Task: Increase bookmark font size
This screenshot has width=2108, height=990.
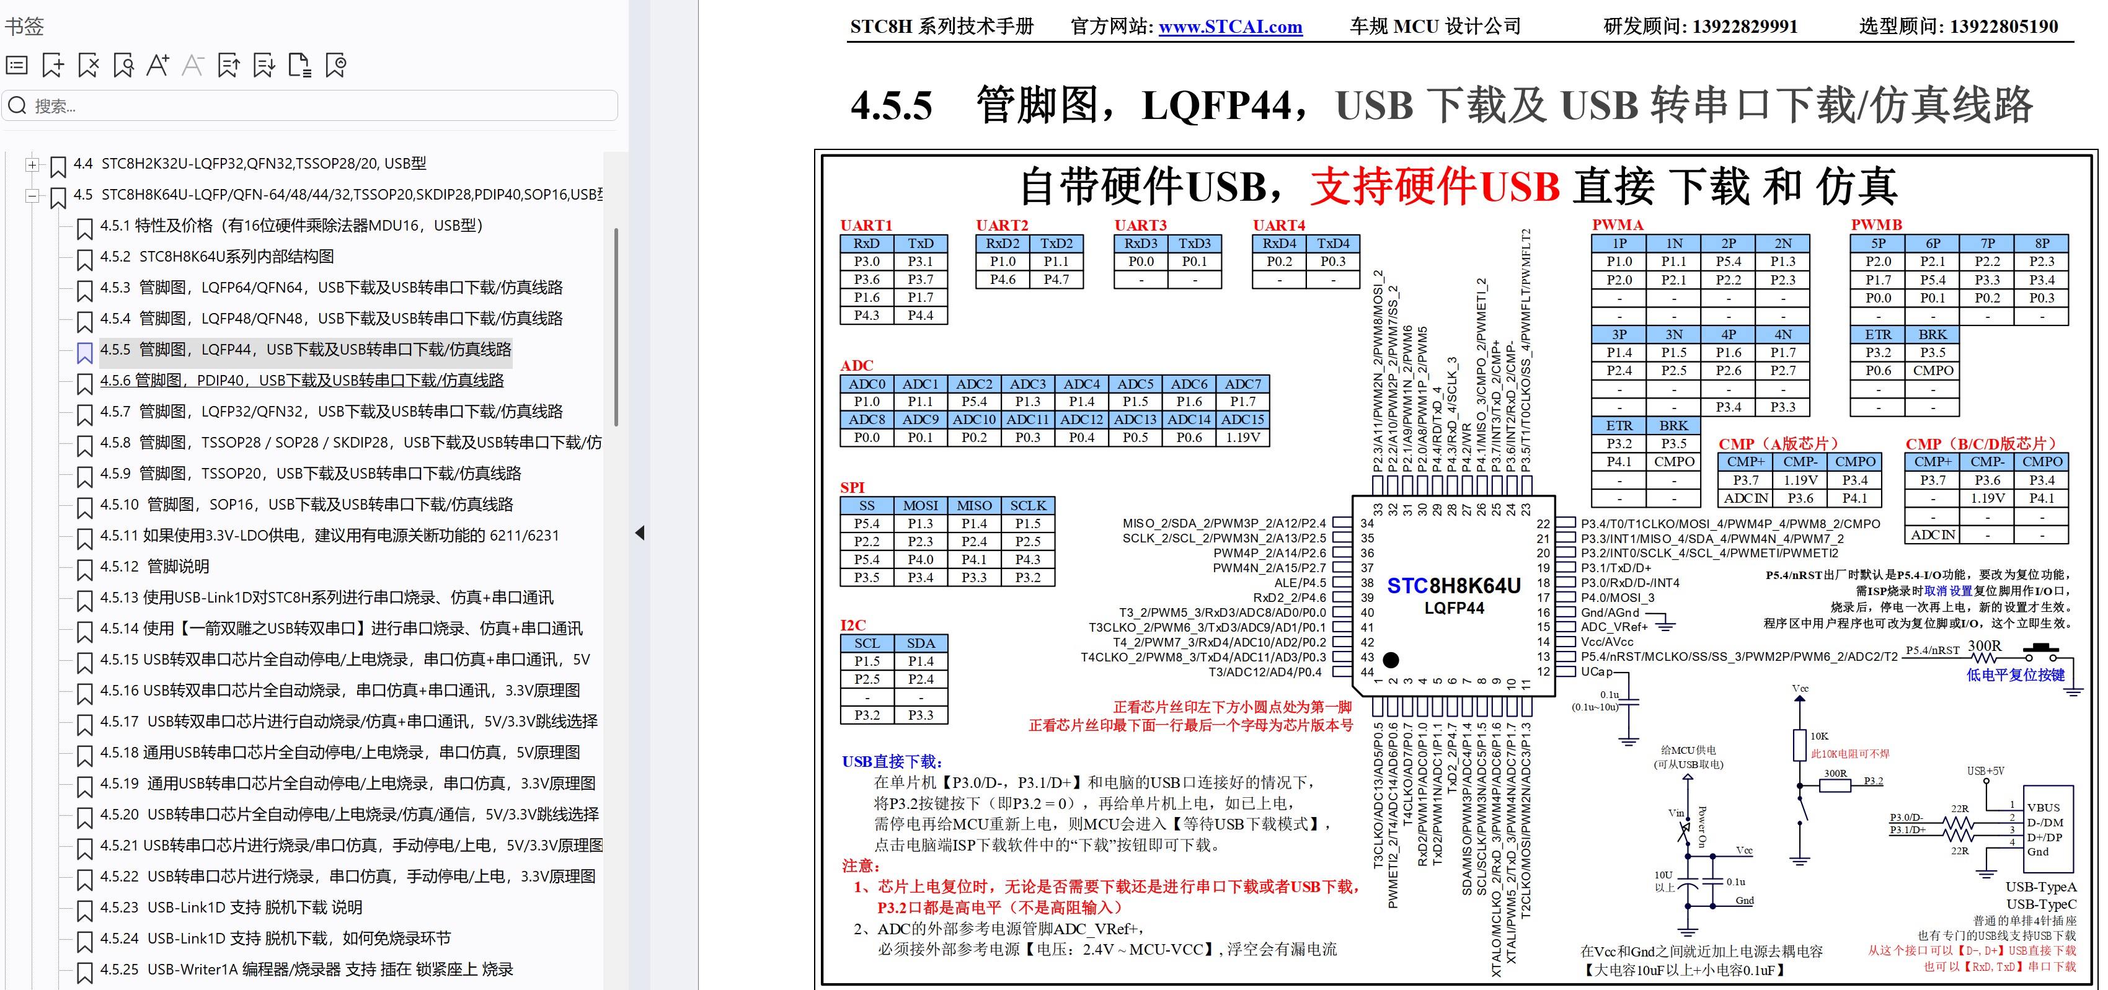Action: point(158,66)
